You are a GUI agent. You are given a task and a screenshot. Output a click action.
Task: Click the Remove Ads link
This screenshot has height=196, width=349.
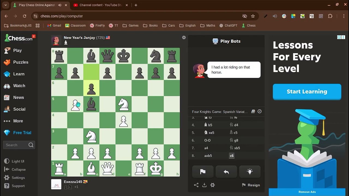[x=307, y=192]
